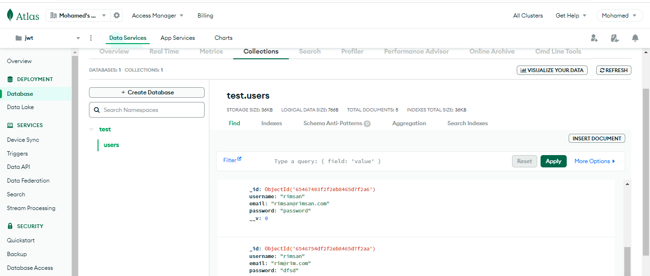This screenshot has height=276, width=650.
Task: Select the Find tab
Action: click(x=235, y=123)
